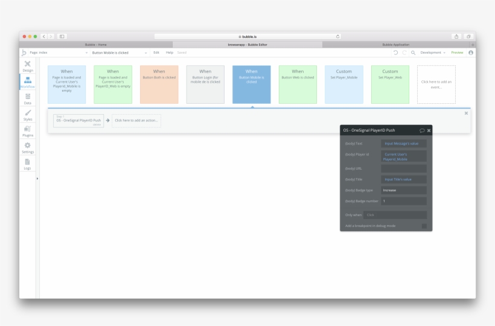
Task: Go to the Styles section
Action: (28, 115)
